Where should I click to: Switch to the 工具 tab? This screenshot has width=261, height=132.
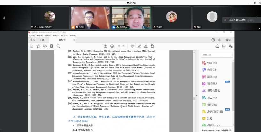pos(42,40)
